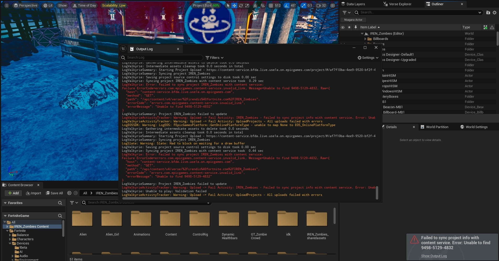Switch to the Verse Explorer tab
The image size is (499, 261).
pyautogui.click(x=397, y=4)
